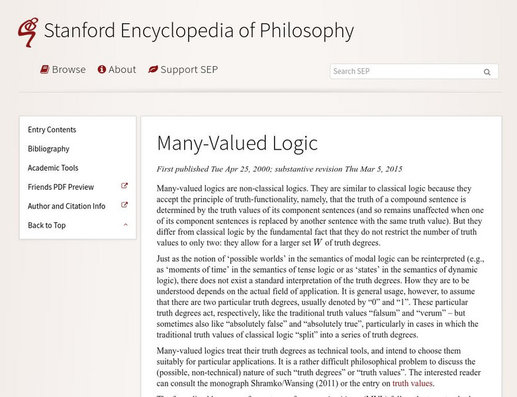
Task: Click the info icon beside About
Action: [x=102, y=69]
